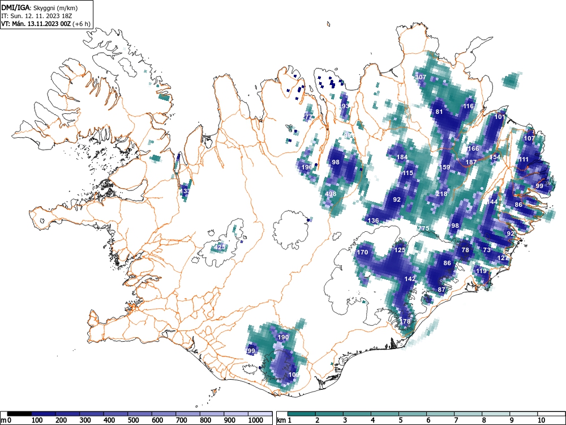Select the map value 775

[423, 228]
